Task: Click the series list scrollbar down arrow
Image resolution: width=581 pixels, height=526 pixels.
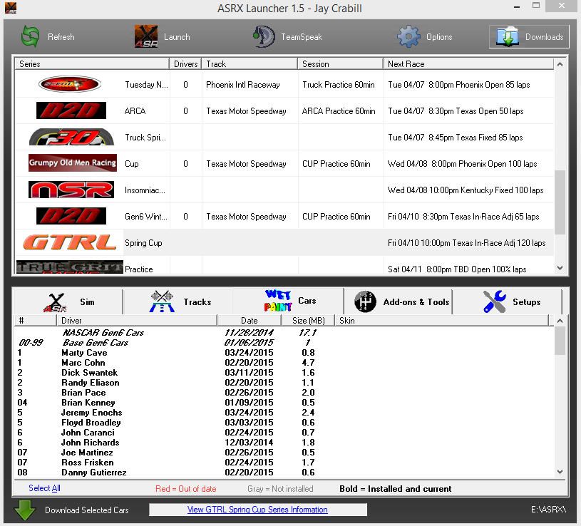Action: 558,268
